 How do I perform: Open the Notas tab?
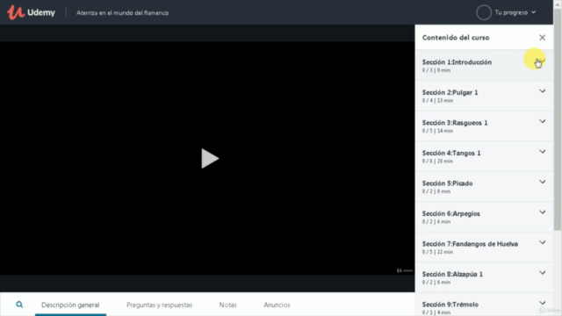click(228, 305)
